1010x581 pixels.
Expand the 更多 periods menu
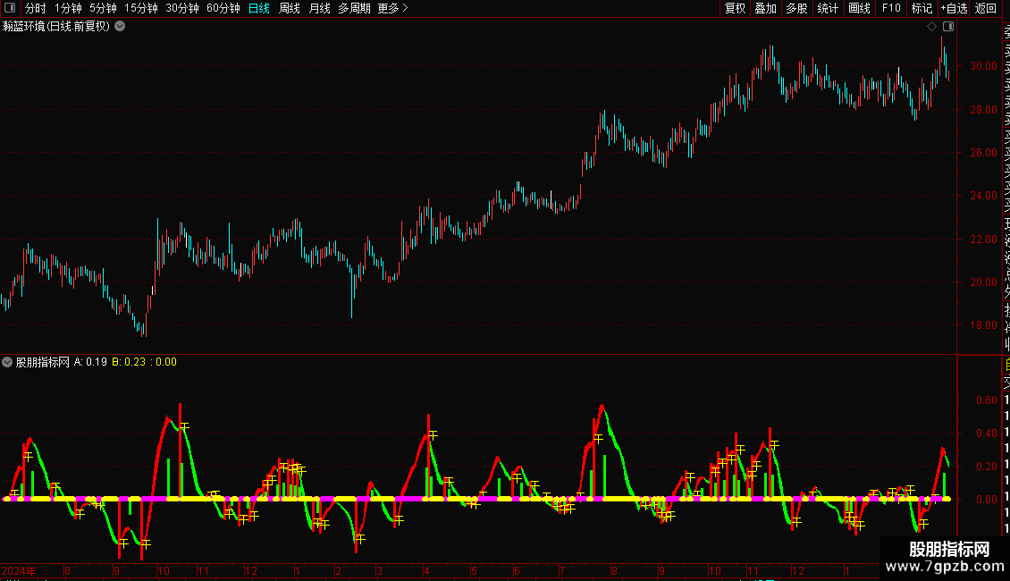click(x=393, y=8)
